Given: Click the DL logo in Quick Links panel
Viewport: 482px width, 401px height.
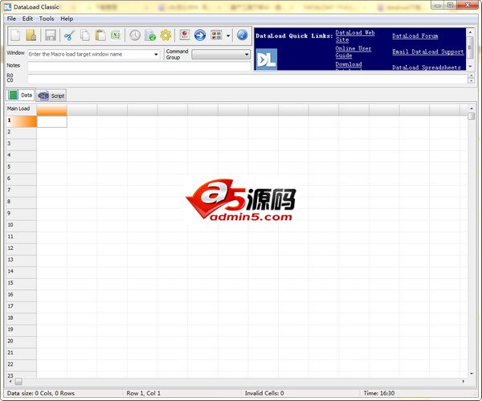Looking at the screenshot, I should coord(266,59).
